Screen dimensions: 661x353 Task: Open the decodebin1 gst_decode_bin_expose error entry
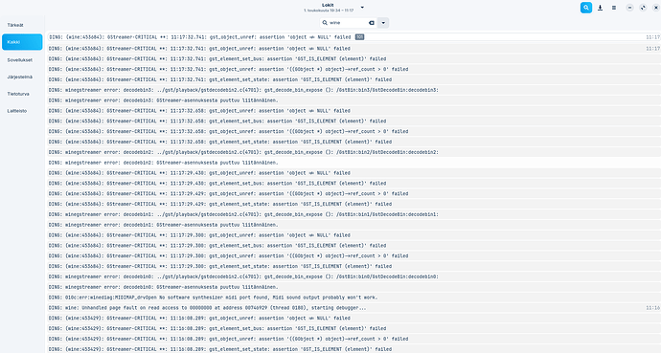[x=353, y=214]
